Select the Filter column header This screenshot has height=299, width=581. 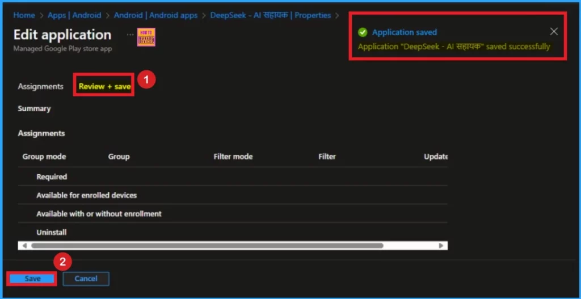pyautogui.click(x=327, y=157)
